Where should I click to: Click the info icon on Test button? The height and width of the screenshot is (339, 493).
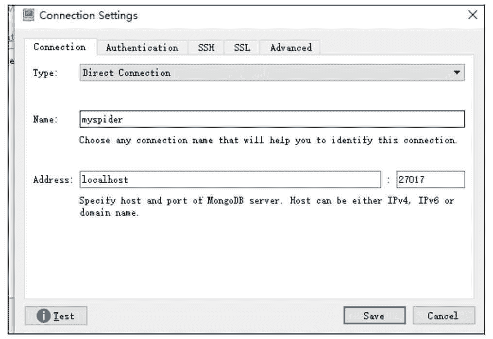(44, 316)
